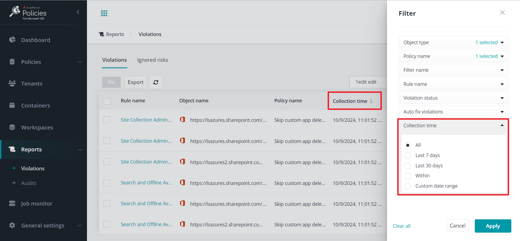Click the Policies clipboard icon

point(12,61)
